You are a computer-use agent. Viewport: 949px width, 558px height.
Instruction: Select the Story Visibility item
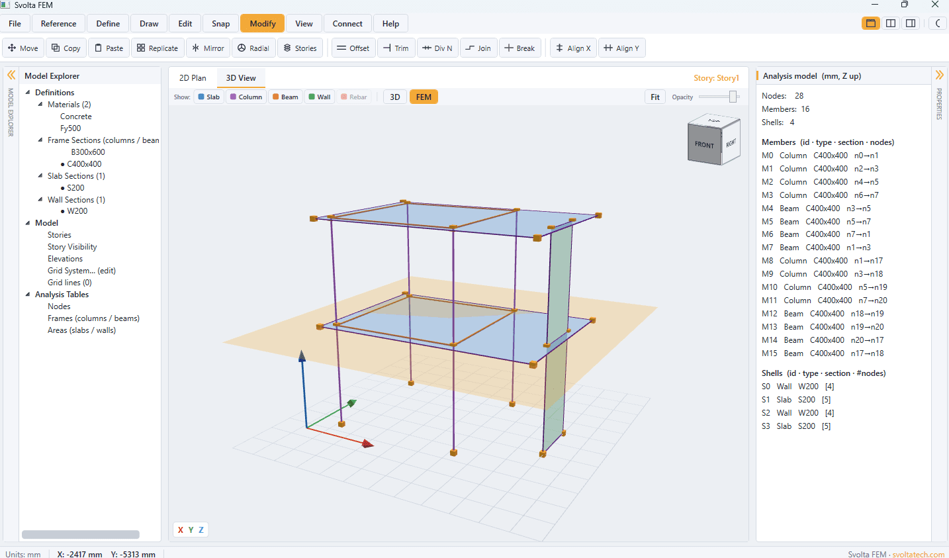tap(72, 247)
